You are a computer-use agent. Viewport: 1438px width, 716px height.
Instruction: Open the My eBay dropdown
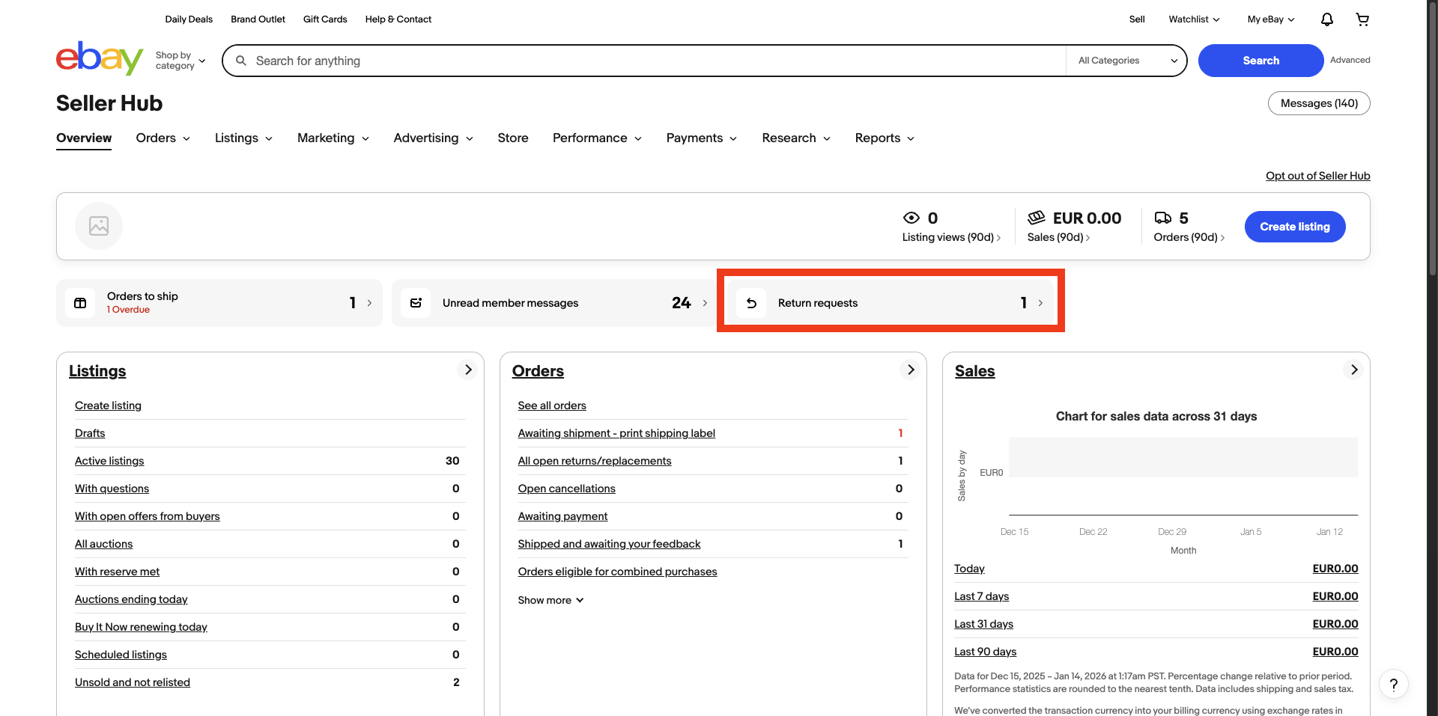click(1270, 19)
